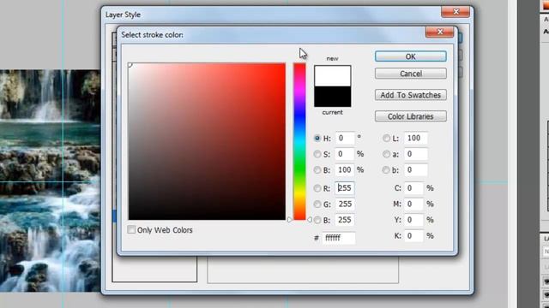Close the Select stroke color dialog
This screenshot has width=549, height=308.
tap(440, 33)
